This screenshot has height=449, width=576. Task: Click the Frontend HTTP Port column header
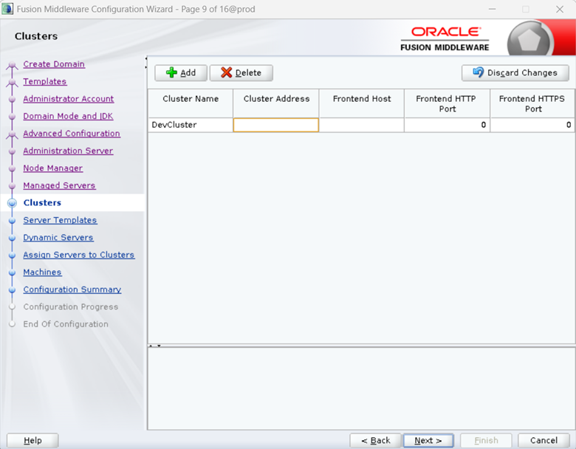pyautogui.click(x=447, y=103)
